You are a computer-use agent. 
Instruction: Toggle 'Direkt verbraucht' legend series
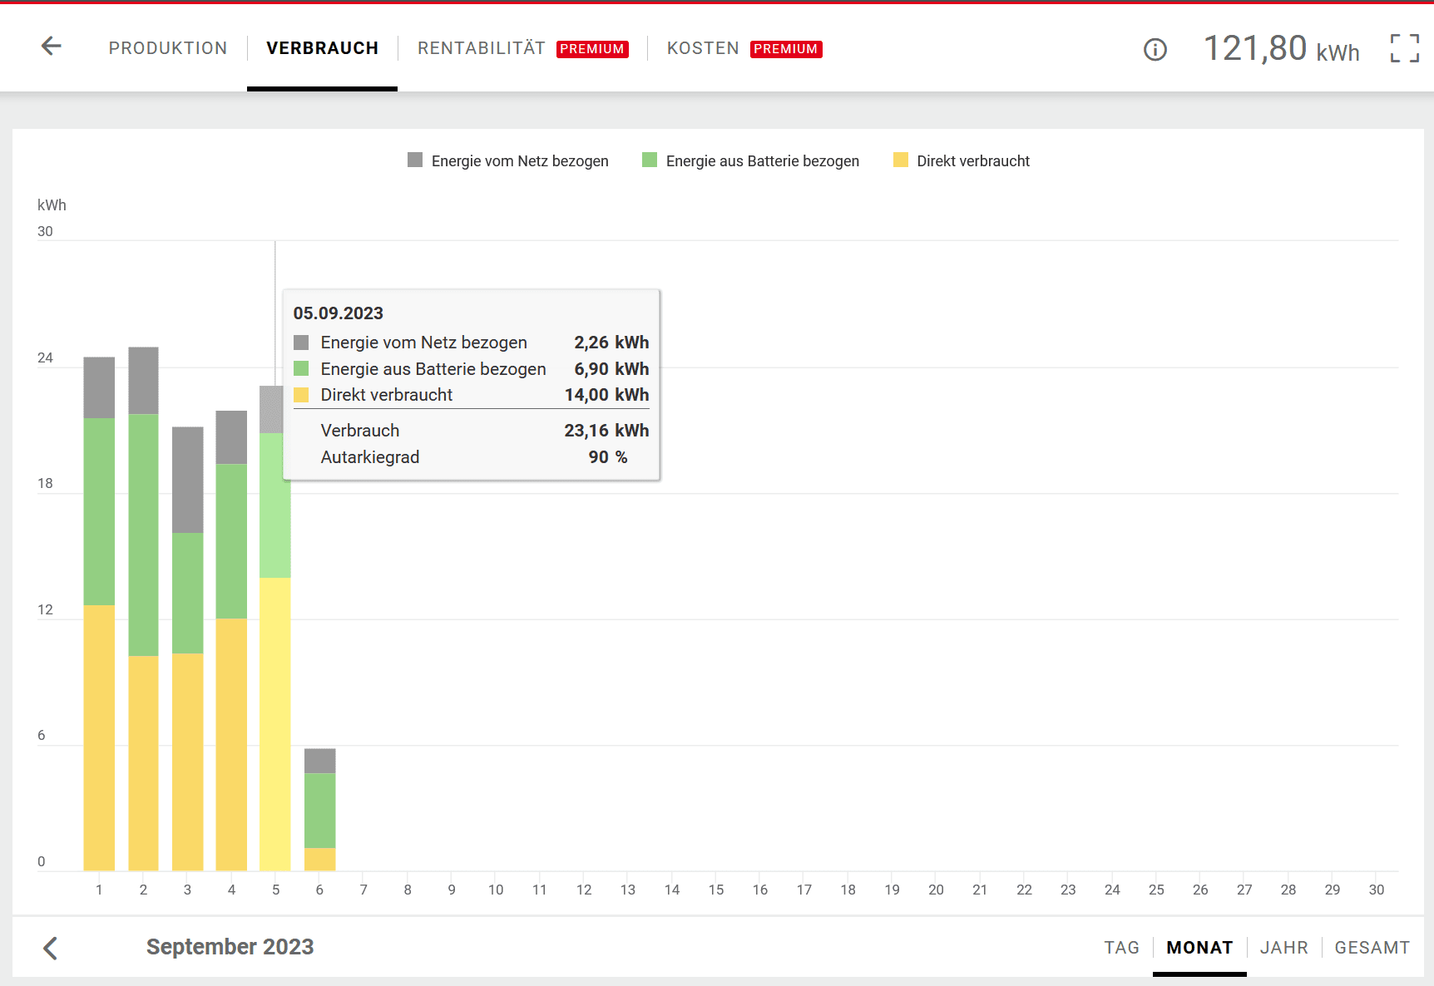tap(962, 160)
